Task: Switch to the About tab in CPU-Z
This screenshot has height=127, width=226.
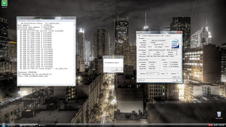Action: coord(168,36)
